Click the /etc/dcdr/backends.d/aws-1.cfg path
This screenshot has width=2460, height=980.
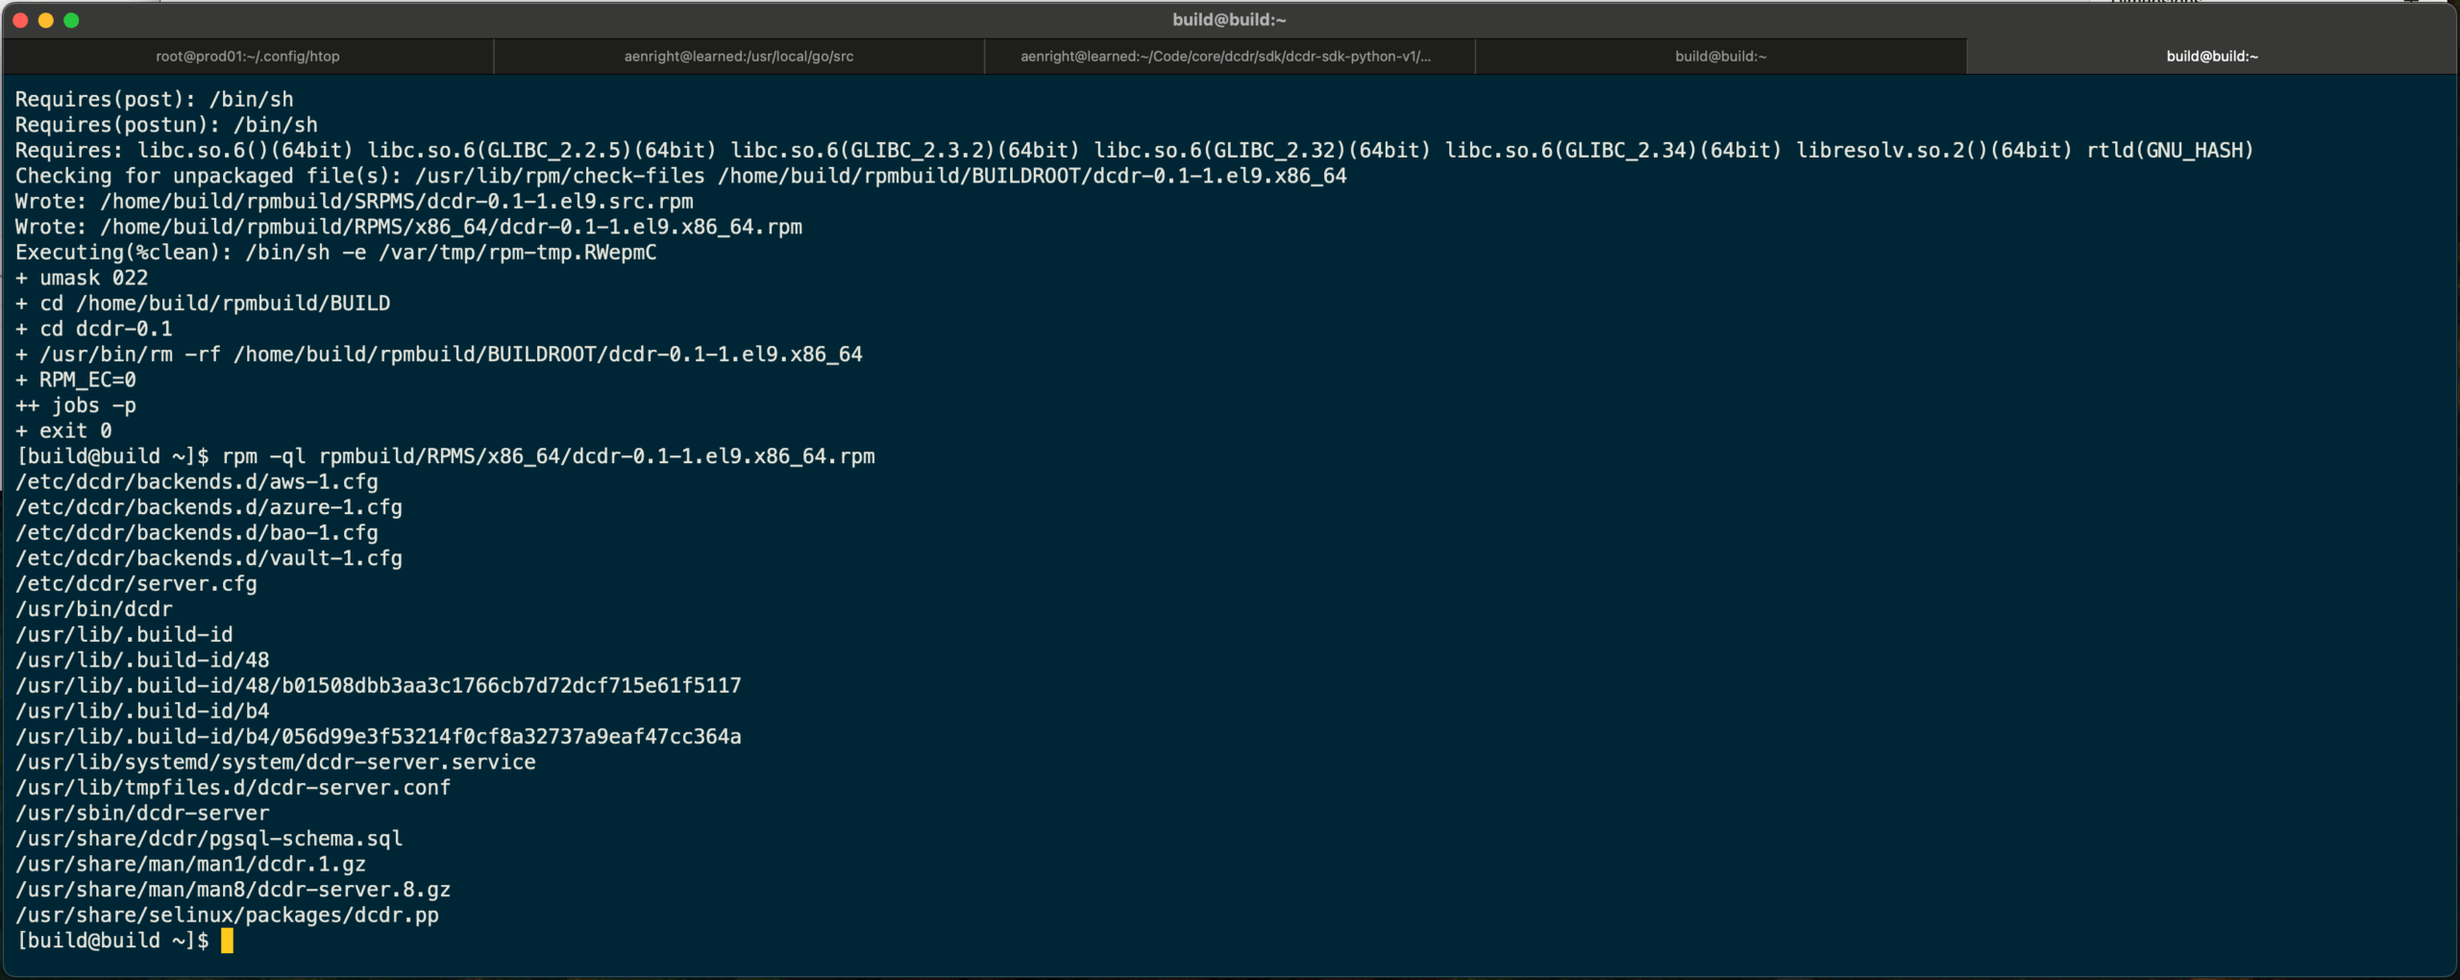[x=197, y=482]
